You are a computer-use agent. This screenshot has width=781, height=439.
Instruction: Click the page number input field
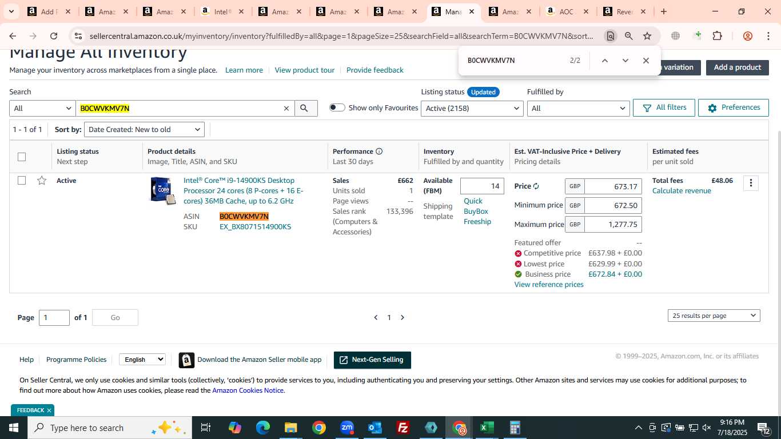coord(54,318)
